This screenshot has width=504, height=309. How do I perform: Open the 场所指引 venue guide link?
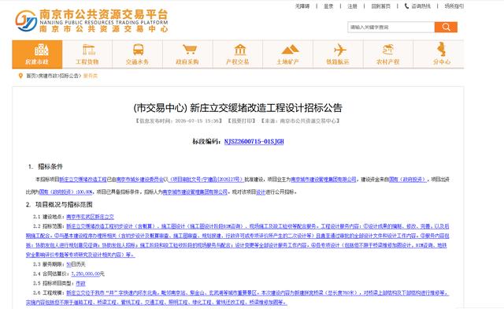[x=454, y=6]
